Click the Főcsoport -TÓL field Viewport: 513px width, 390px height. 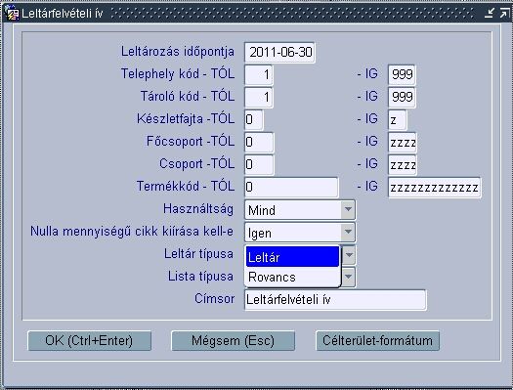pyautogui.click(x=259, y=143)
